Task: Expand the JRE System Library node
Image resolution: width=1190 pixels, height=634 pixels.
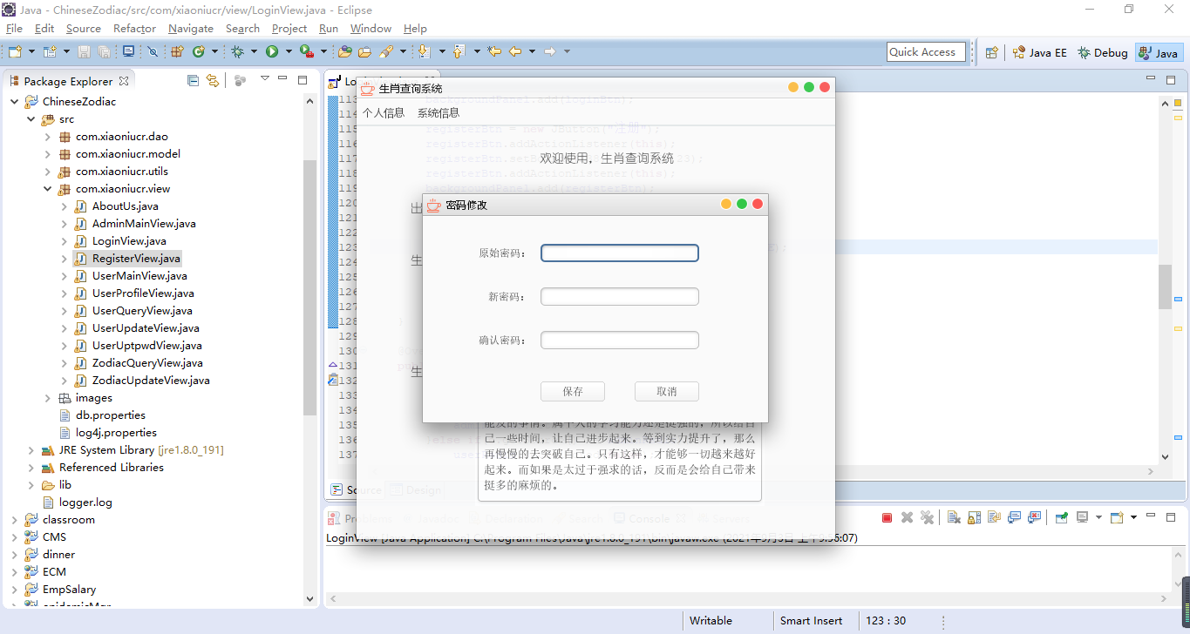Action: tap(31, 450)
